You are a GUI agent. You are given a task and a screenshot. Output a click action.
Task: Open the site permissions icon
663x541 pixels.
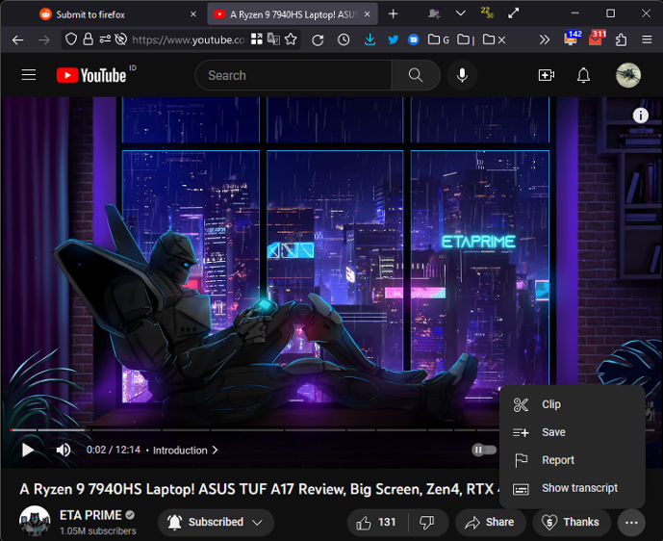coord(105,39)
